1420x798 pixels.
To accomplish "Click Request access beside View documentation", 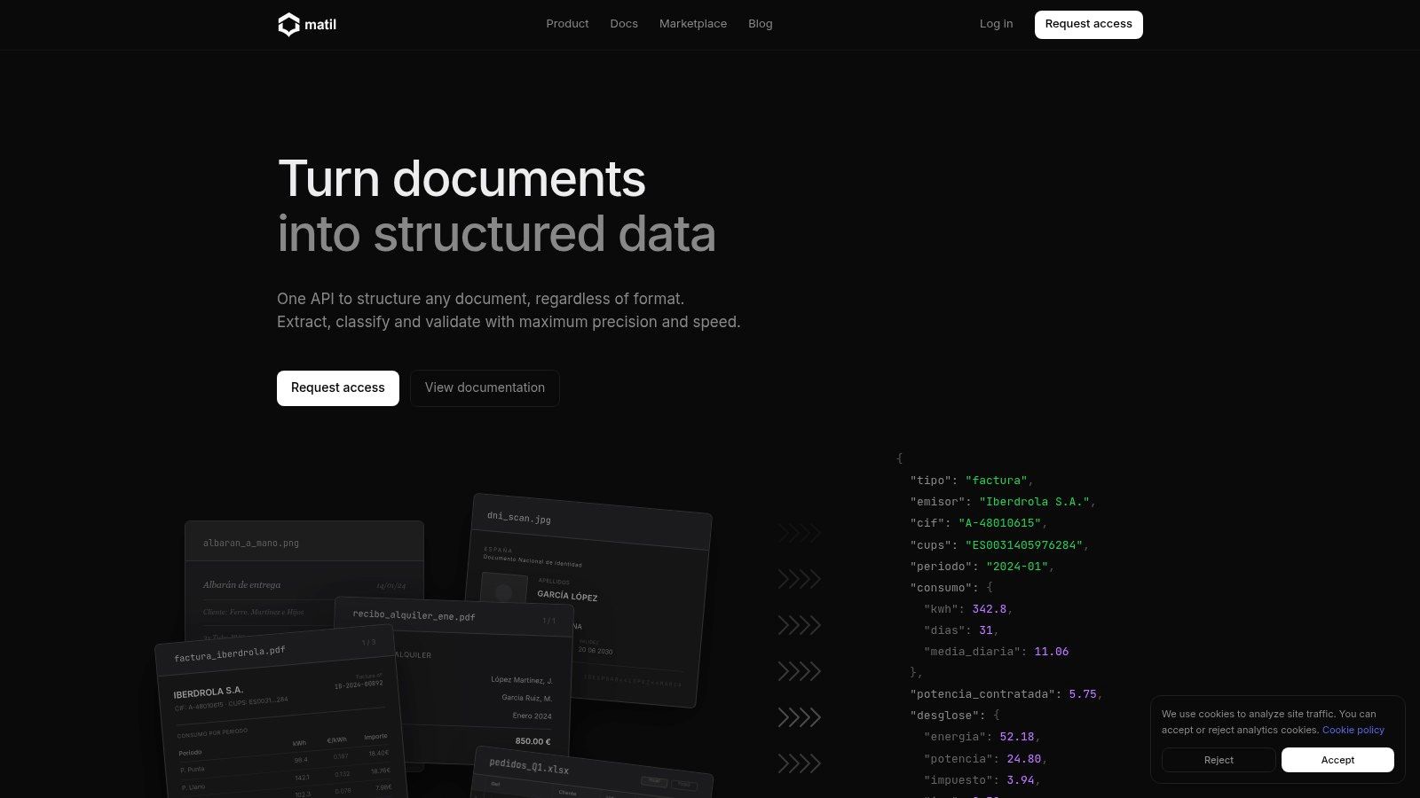I will point(338,388).
